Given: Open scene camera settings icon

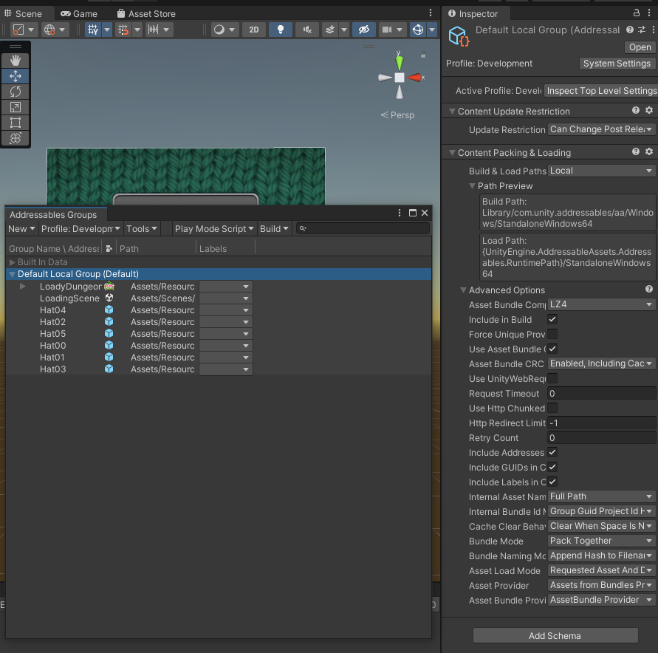Looking at the screenshot, I should click(387, 30).
